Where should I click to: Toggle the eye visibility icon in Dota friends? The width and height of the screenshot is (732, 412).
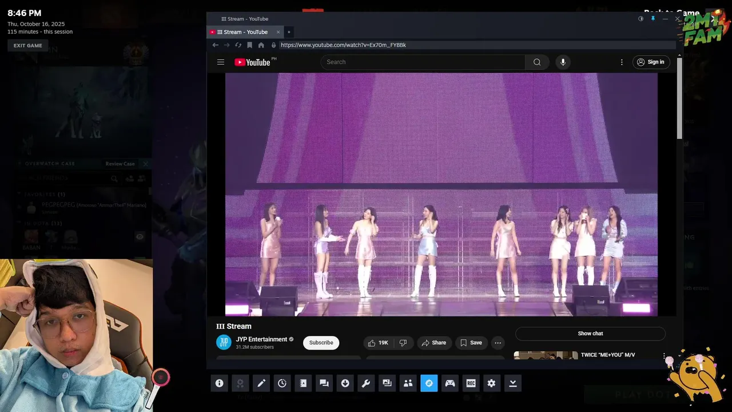click(140, 236)
